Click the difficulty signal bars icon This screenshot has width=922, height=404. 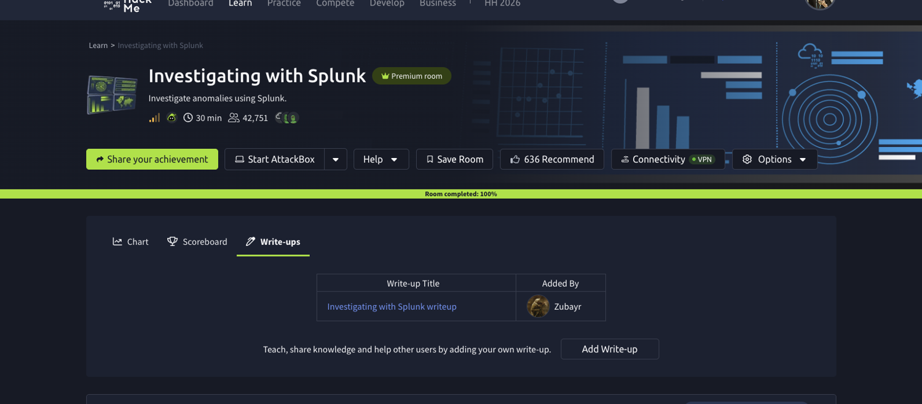[x=154, y=117]
